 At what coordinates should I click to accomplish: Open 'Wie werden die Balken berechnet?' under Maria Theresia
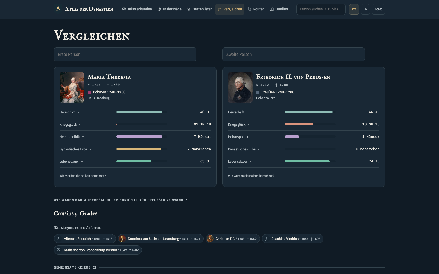click(83, 176)
